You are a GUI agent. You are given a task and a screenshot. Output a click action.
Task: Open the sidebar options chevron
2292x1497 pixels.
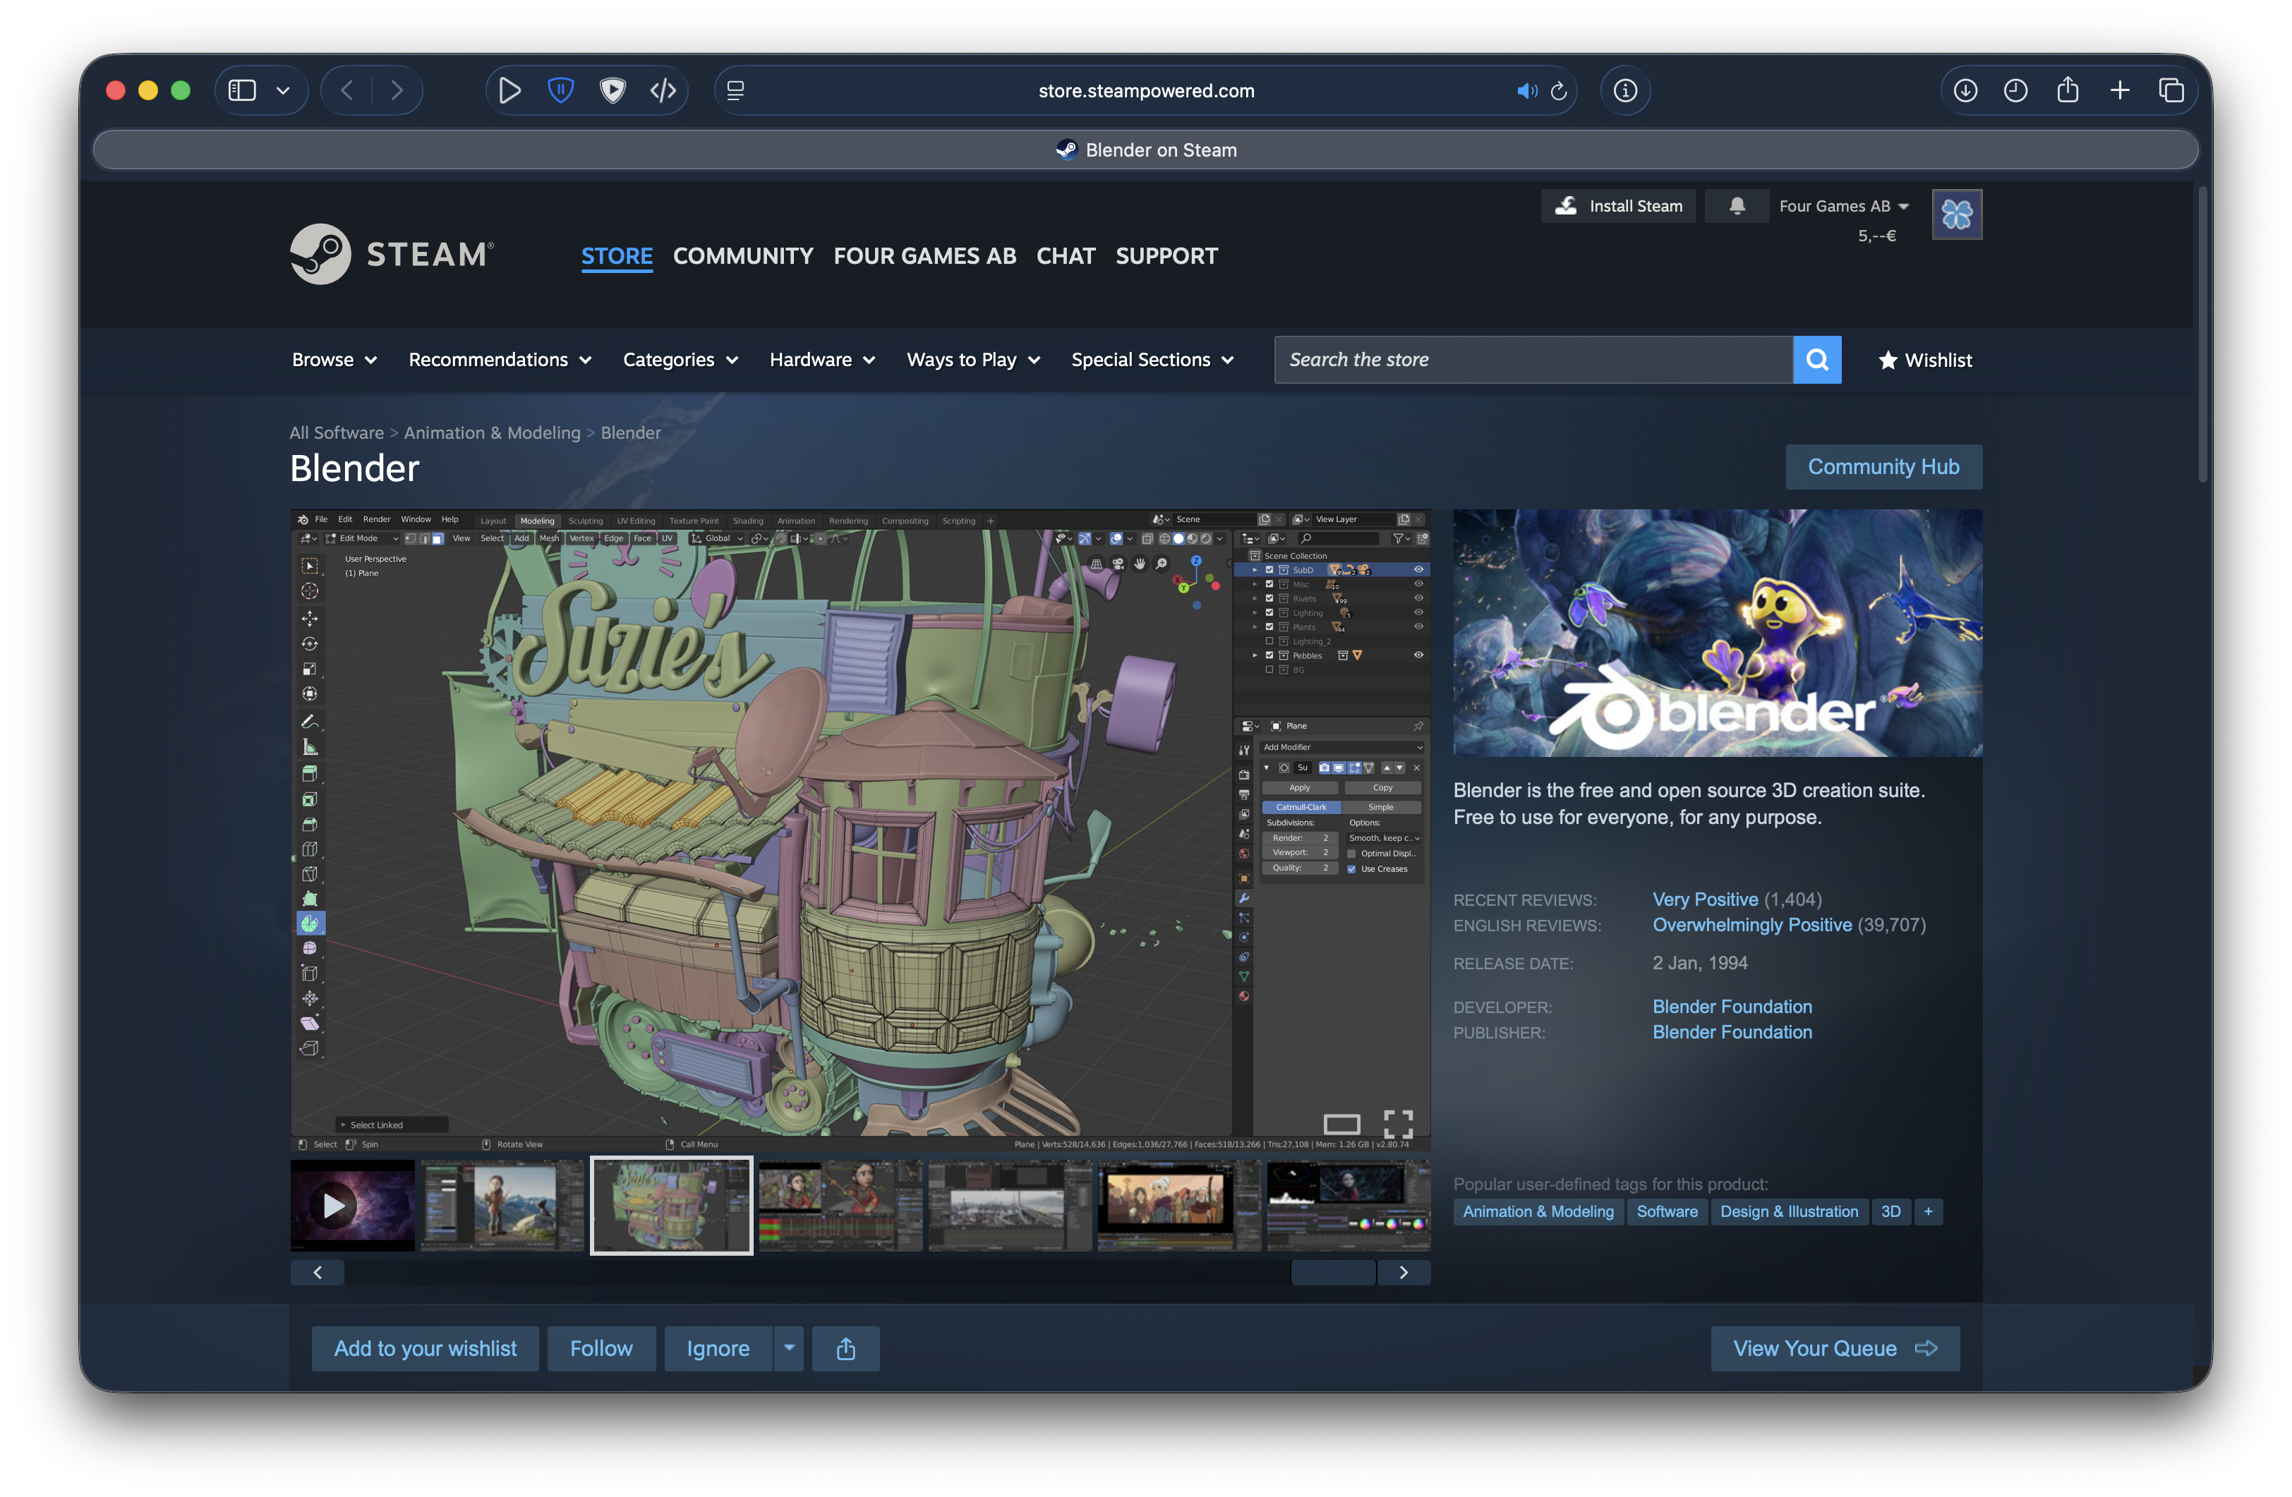(x=283, y=90)
